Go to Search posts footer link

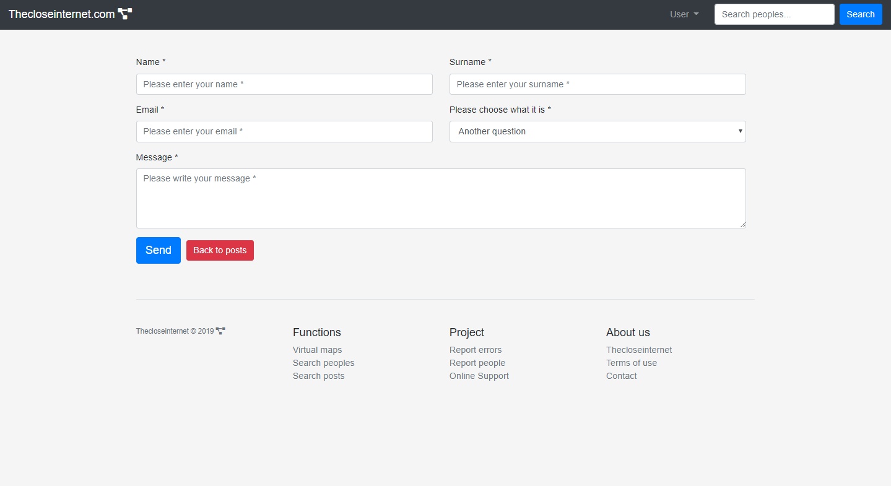coord(318,376)
